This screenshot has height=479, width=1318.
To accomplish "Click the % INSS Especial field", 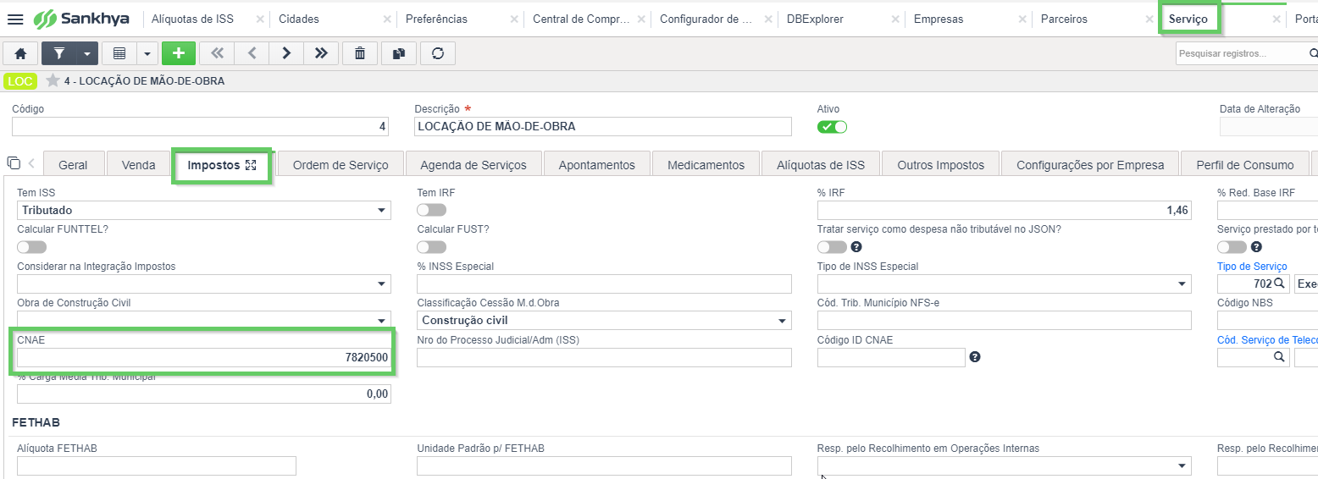I will [604, 284].
